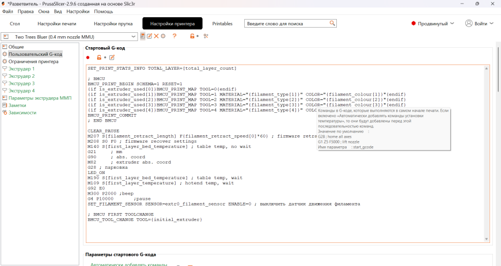The image size is (501, 266).
Task: Open the Экструдер 4 page
Action: [21, 91]
